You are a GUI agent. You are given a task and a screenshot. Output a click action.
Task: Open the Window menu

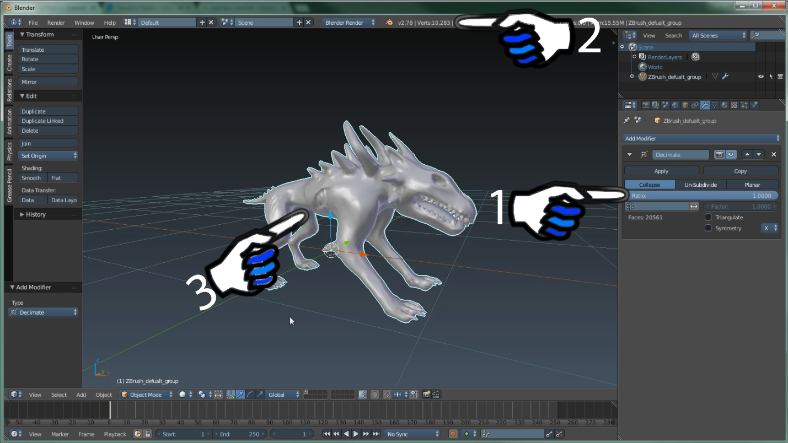click(x=84, y=23)
